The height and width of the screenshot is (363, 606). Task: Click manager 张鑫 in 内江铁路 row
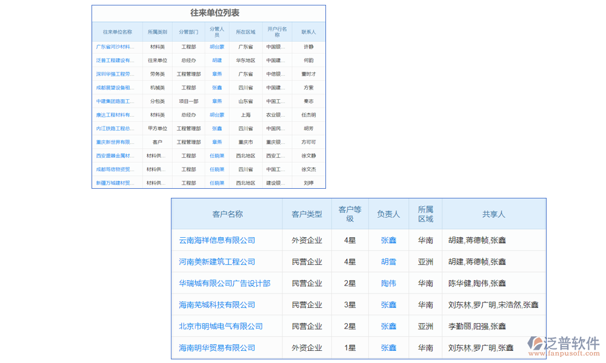point(216,128)
